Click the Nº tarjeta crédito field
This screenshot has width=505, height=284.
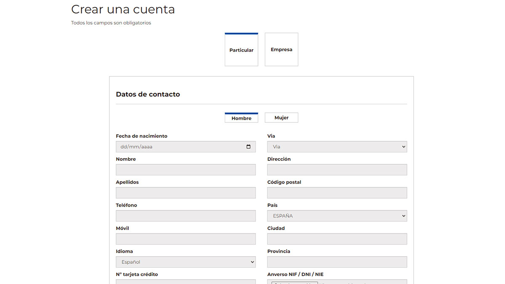186,282
